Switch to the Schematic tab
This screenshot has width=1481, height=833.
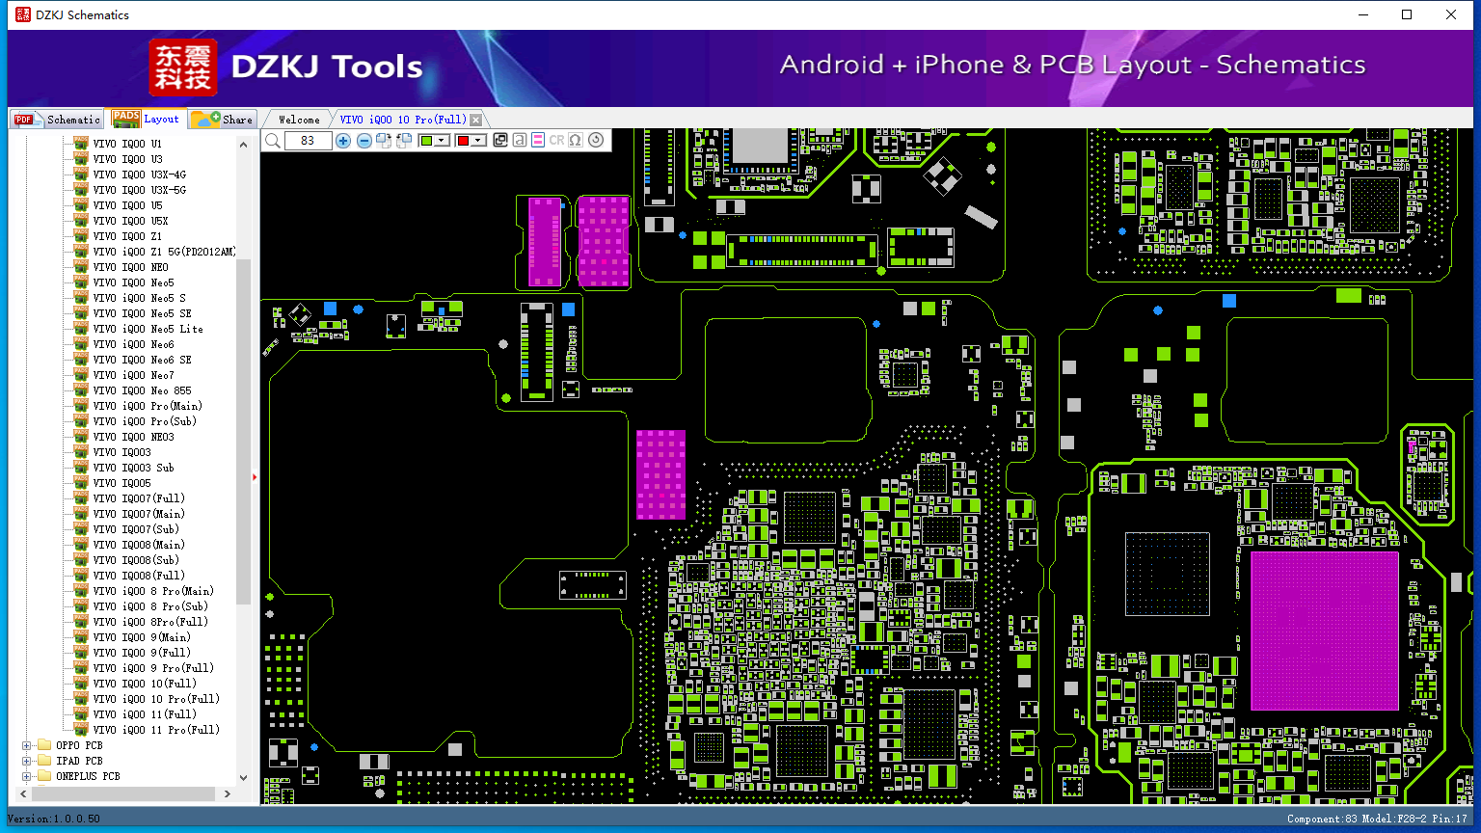coord(57,119)
